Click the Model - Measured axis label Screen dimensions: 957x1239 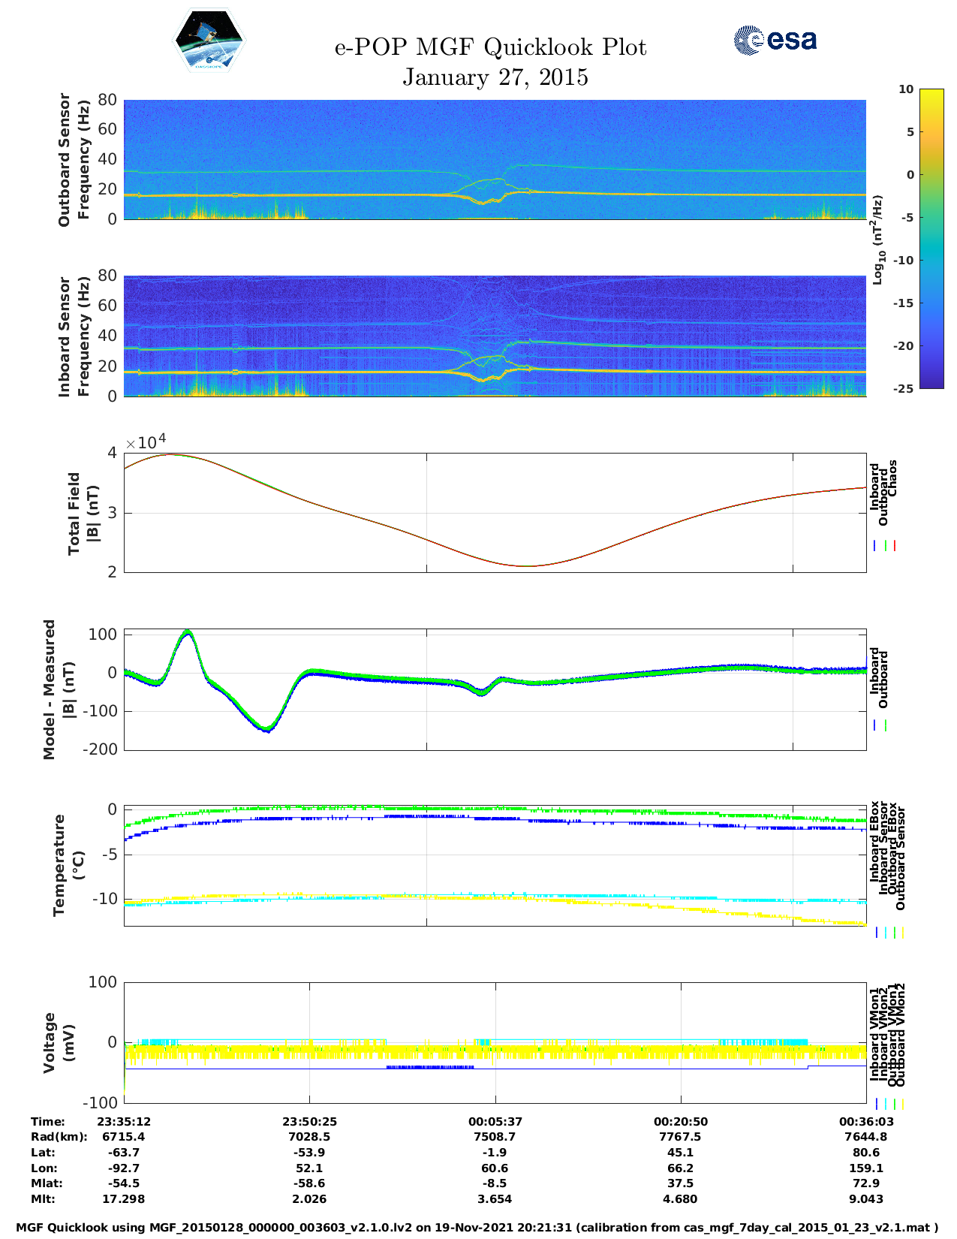point(59,689)
